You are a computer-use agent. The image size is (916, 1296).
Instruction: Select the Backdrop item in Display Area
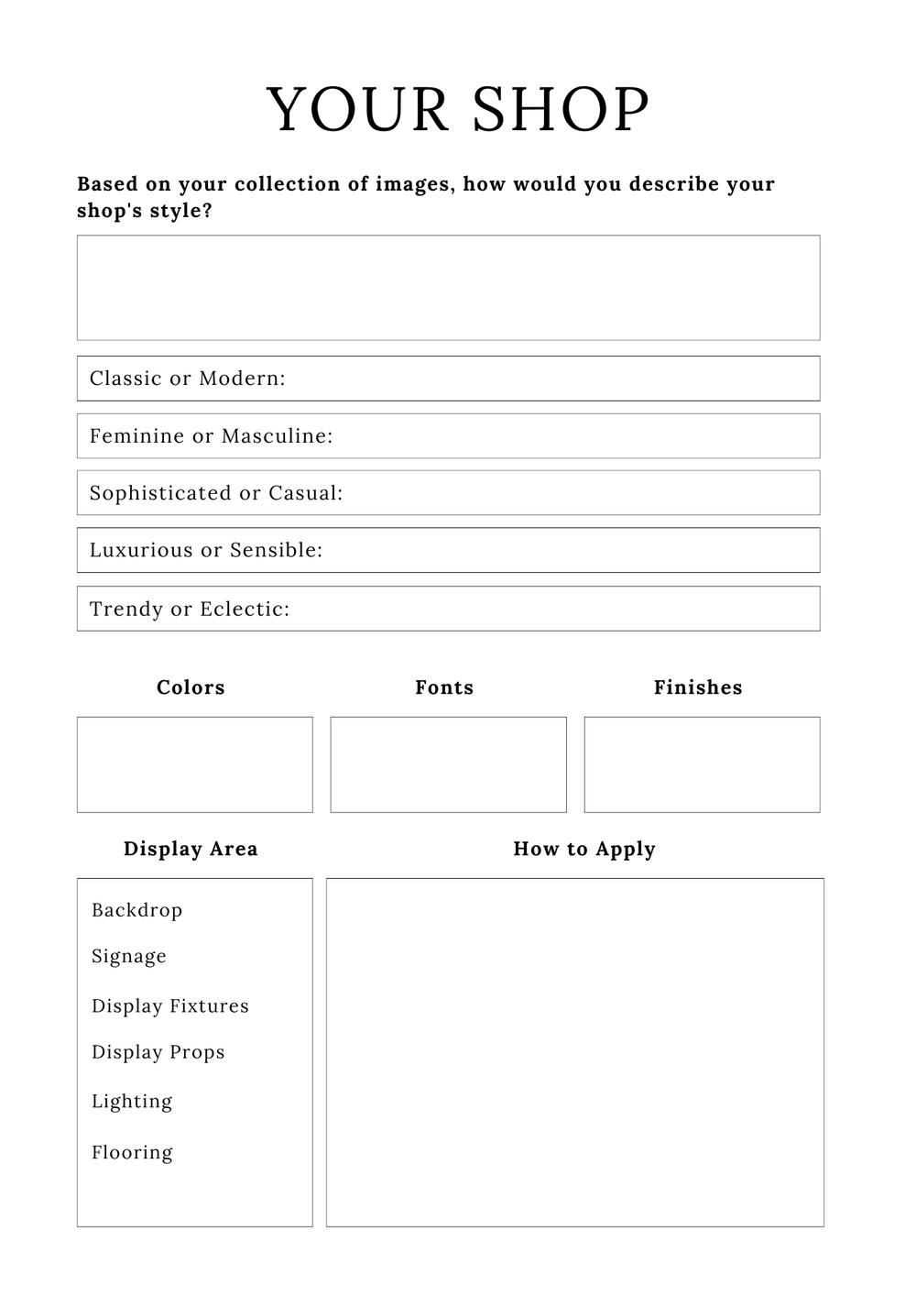(137, 910)
